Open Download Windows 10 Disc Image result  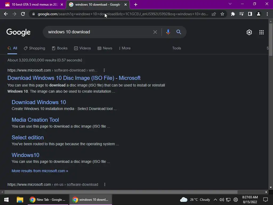pos(74,78)
